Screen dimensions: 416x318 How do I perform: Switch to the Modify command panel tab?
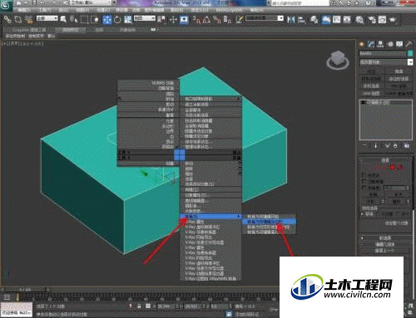click(x=371, y=44)
